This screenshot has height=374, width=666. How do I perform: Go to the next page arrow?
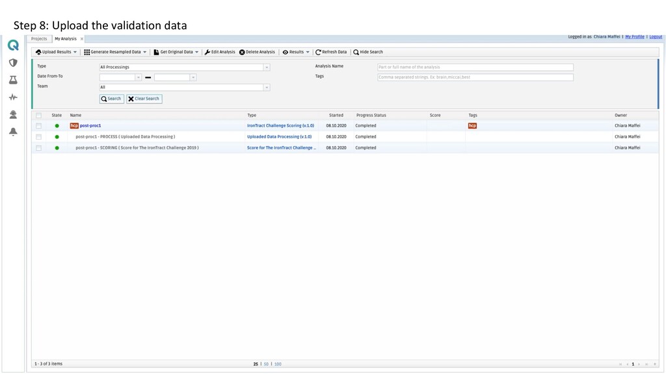639,364
